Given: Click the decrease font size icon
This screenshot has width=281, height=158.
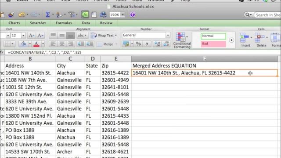Looking at the screenshot, I should 40,36.
